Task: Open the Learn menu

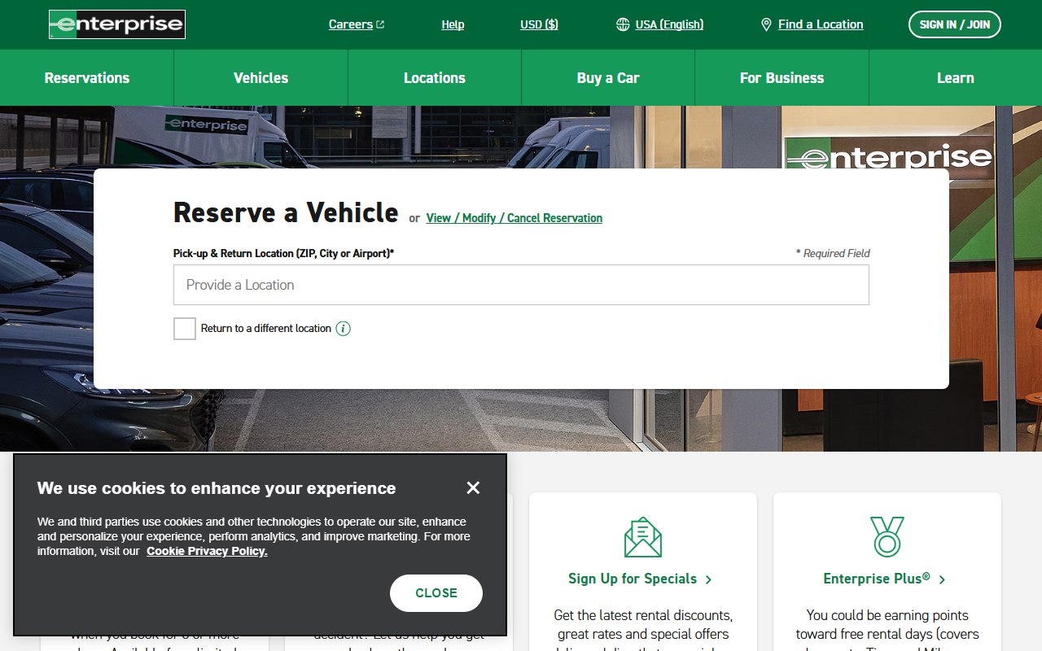Action: pos(956,78)
